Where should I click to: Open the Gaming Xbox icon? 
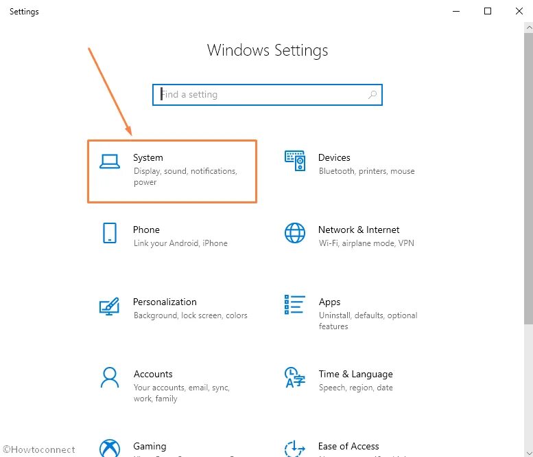tap(110, 448)
